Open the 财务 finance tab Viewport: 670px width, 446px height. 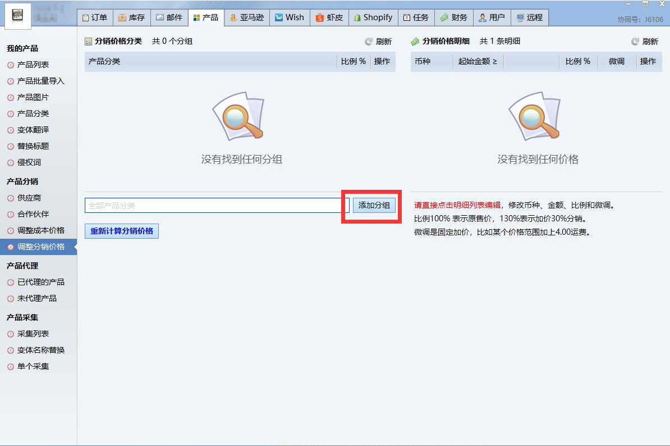(453, 17)
